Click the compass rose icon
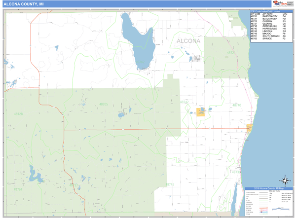 (284, 180)
